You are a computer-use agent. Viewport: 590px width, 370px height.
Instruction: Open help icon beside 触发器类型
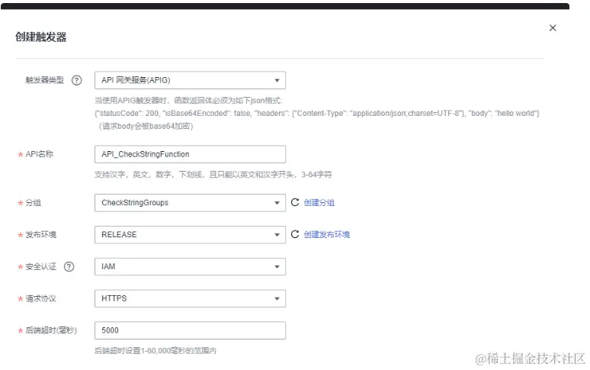(77, 80)
